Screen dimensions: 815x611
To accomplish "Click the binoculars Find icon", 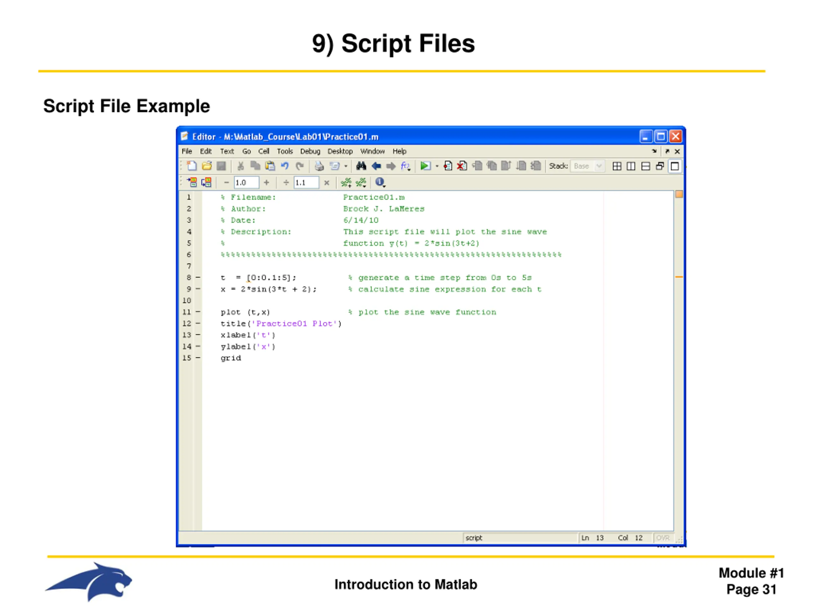I will click(361, 166).
